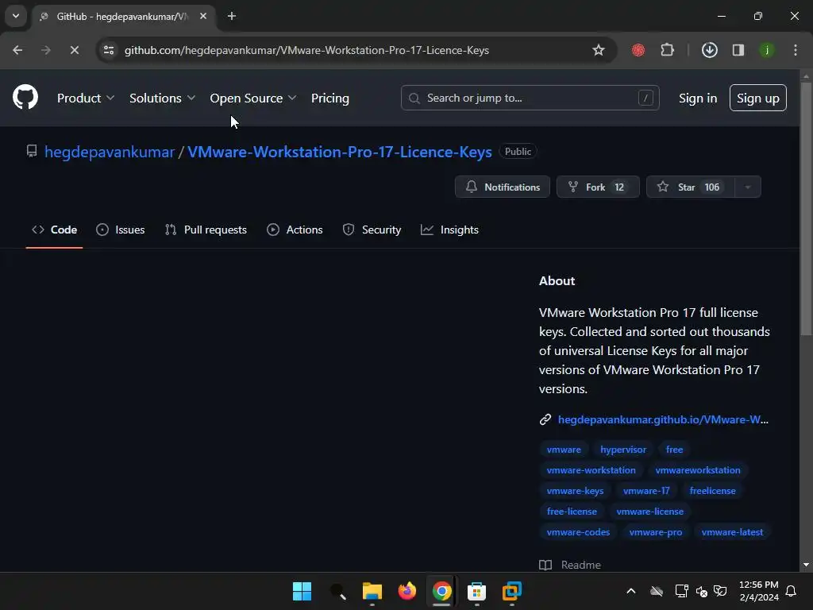
Task: Expand the Product menu
Action: [86, 98]
